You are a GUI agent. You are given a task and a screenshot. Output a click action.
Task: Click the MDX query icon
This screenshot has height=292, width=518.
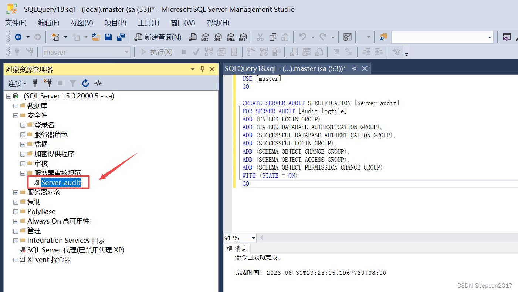click(x=205, y=37)
